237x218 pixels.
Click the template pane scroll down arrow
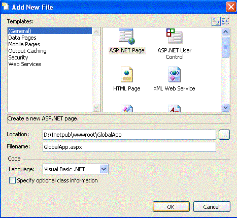226,107
